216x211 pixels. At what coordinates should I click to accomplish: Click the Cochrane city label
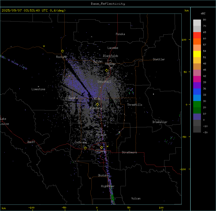click(81, 142)
